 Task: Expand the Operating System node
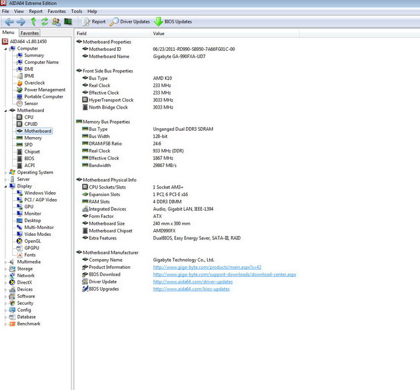click(x=5, y=173)
